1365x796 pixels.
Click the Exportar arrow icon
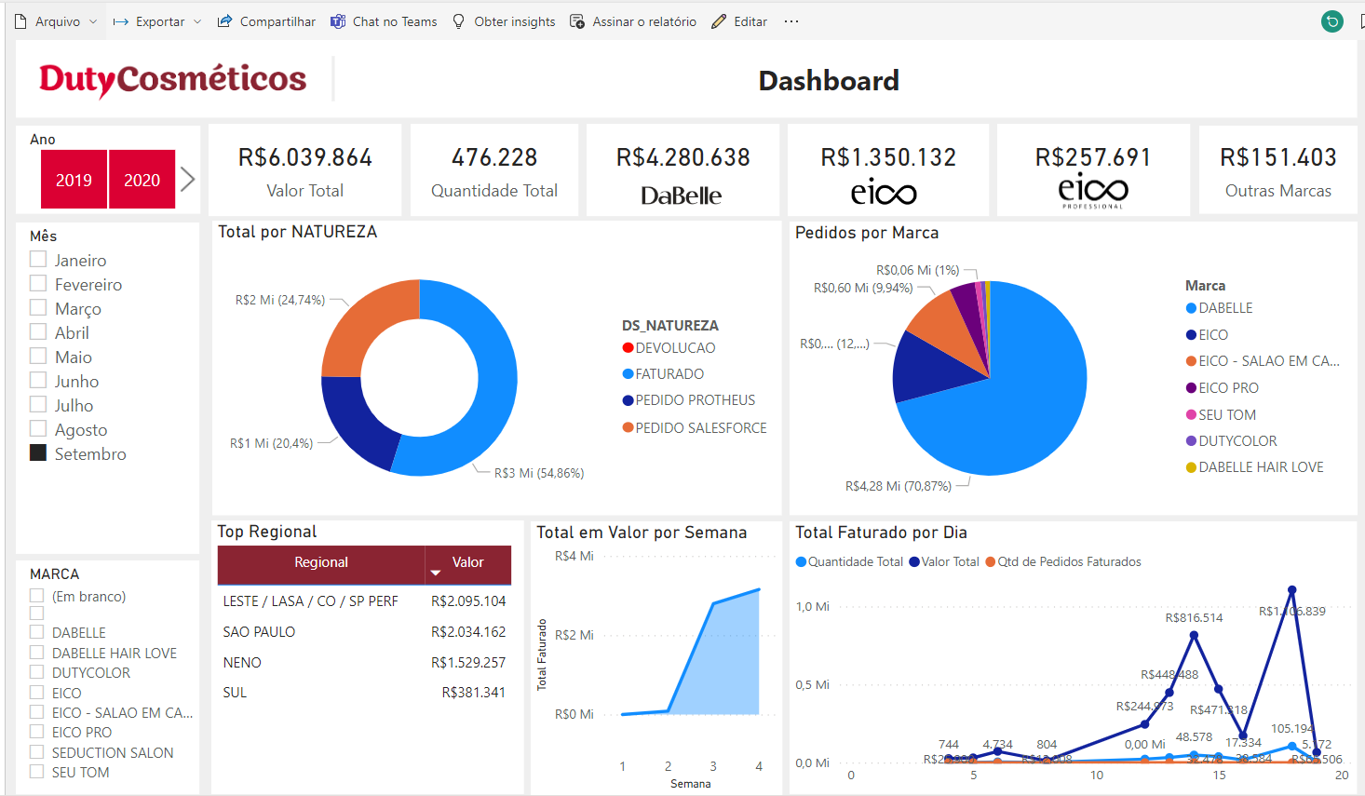pyautogui.click(x=120, y=21)
